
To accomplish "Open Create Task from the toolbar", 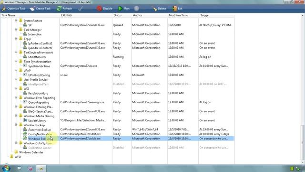I will click(x=41, y=9).
